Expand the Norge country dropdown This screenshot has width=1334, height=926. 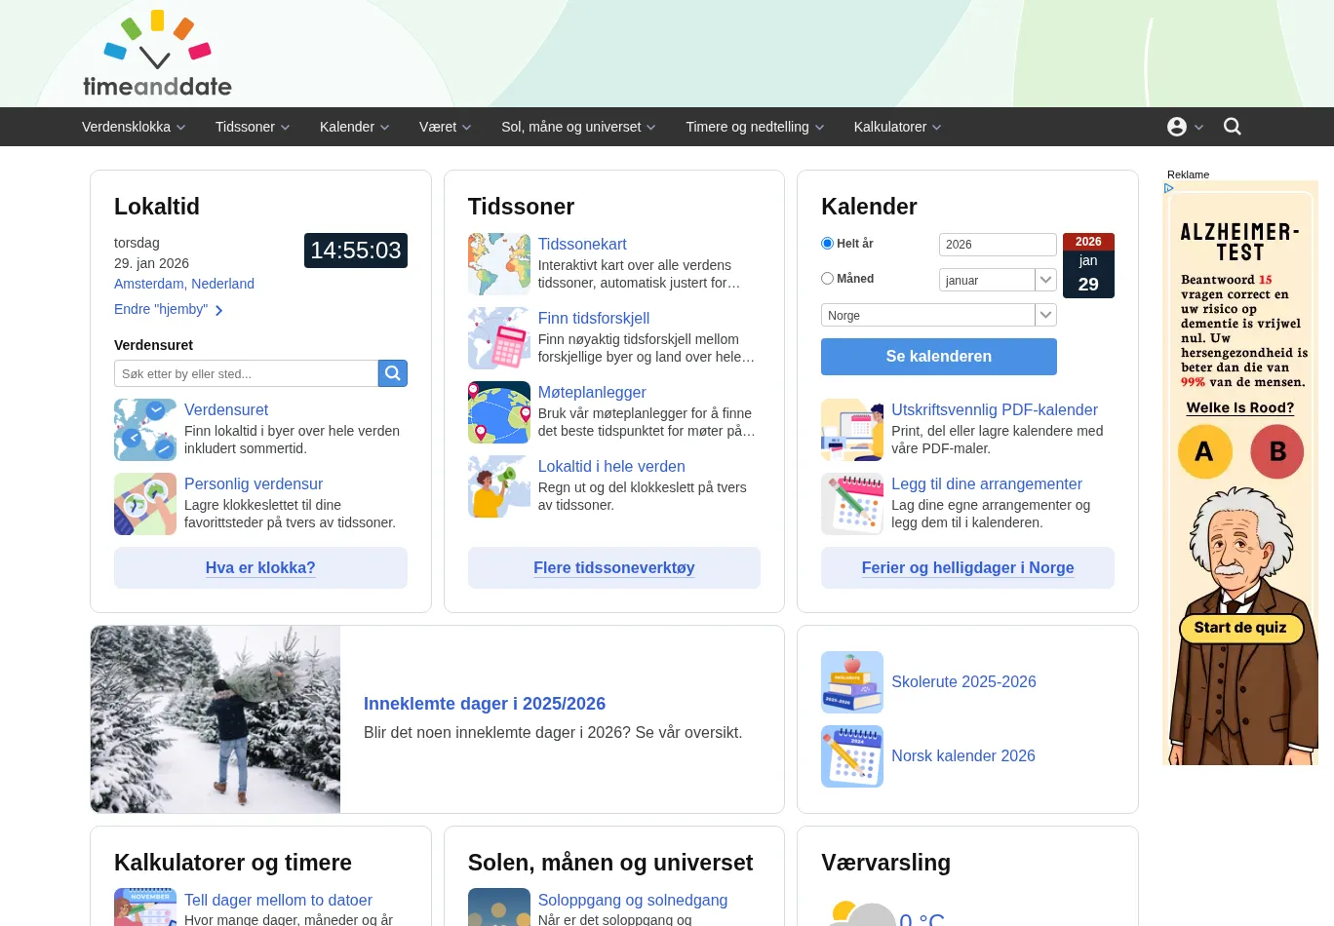tap(938, 315)
